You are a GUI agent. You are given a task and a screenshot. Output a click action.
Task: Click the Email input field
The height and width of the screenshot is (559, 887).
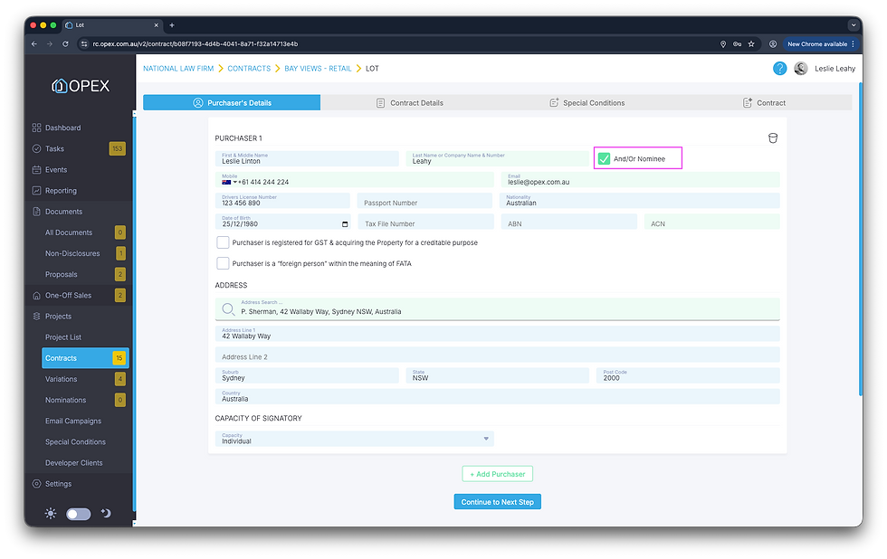click(641, 180)
